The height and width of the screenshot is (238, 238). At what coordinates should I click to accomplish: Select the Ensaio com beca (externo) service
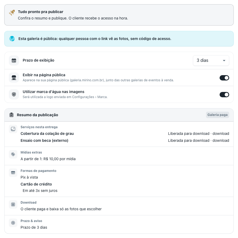click(x=44, y=140)
